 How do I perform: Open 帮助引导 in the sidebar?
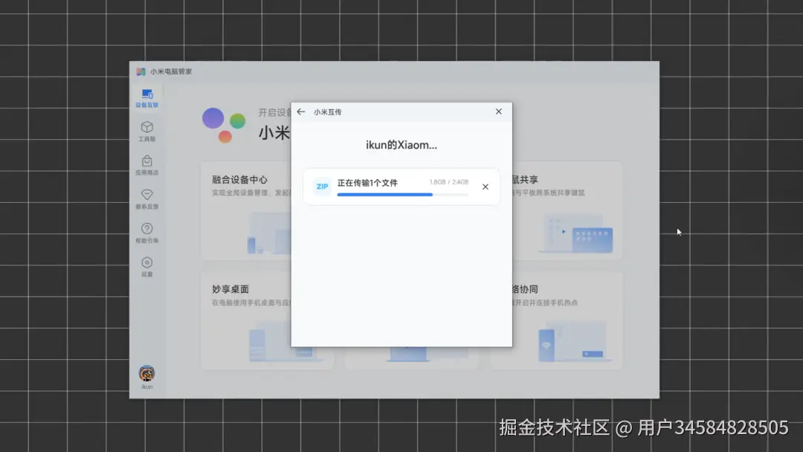[x=147, y=233]
